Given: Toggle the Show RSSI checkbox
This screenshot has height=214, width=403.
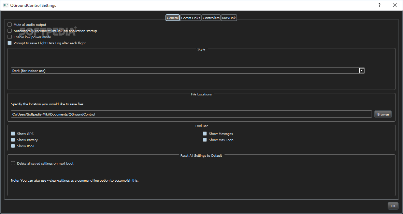Looking at the screenshot, I should pyautogui.click(x=13, y=146).
